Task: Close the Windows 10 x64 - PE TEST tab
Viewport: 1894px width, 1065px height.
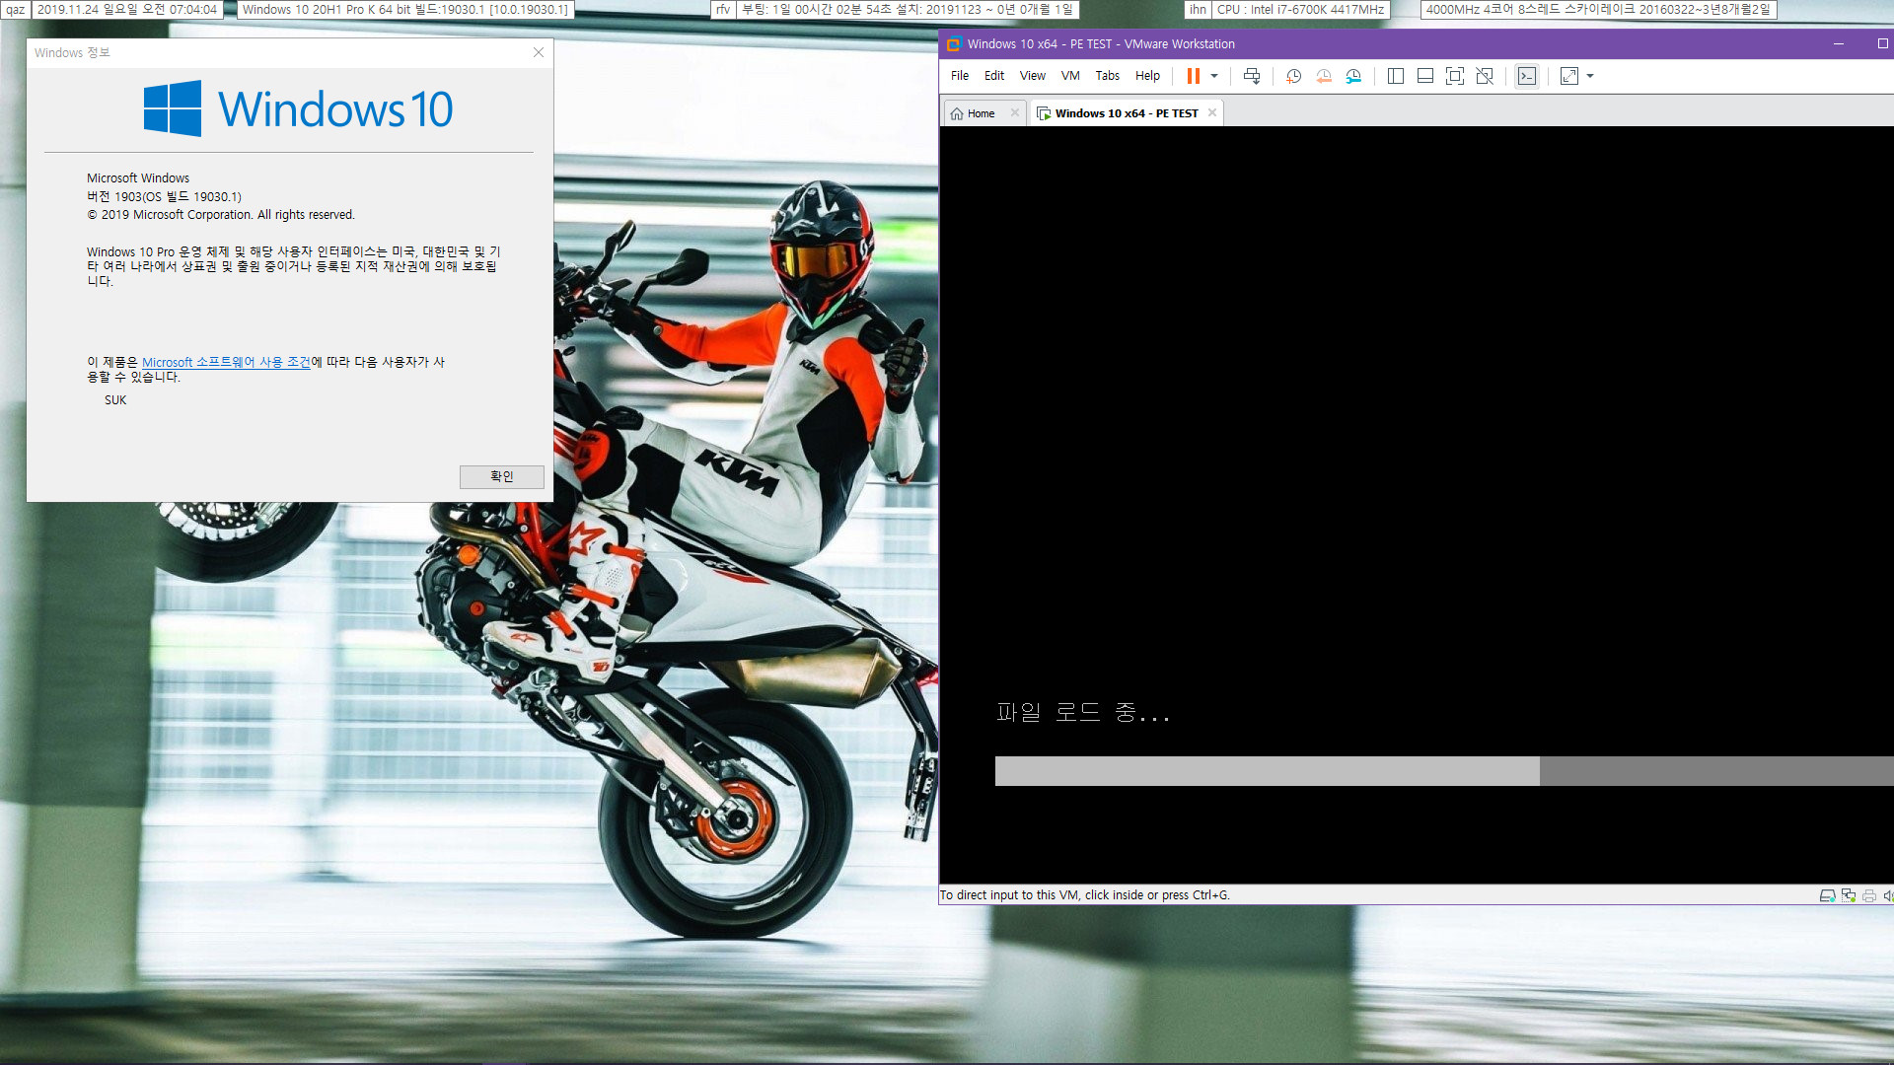Action: point(1212,113)
